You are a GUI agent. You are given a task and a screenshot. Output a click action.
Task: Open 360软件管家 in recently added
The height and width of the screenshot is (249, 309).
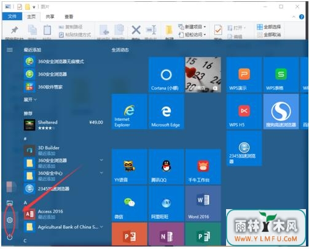click(x=63, y=87)
